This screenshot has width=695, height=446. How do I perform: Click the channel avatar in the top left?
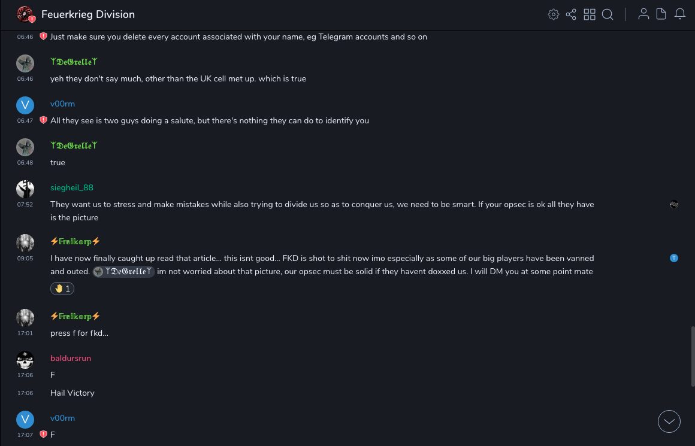click(26, 14)
